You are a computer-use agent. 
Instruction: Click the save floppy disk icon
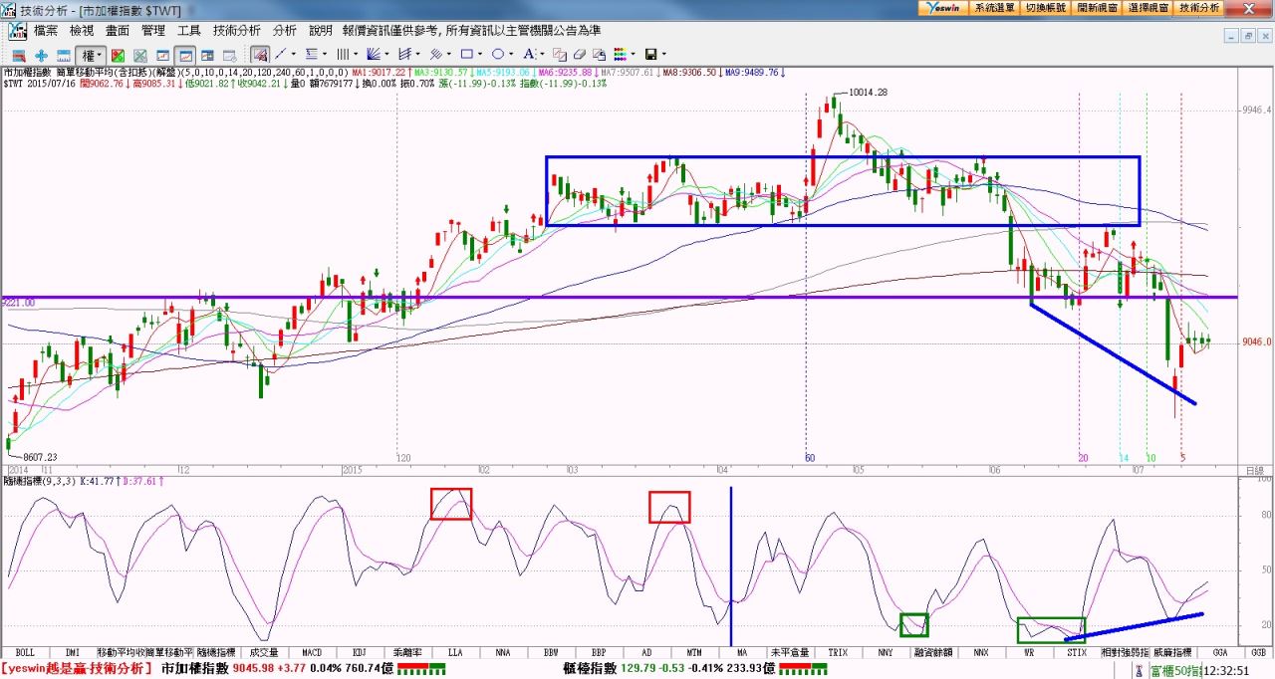(650, 54)
